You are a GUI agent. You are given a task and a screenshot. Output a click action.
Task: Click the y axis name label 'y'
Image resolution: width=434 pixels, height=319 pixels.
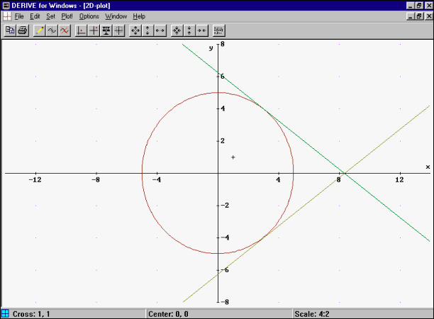point(211,48)
